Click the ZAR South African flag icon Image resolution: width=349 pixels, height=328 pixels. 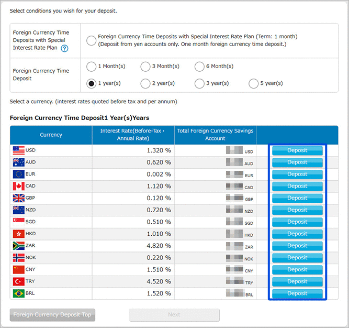18,246
